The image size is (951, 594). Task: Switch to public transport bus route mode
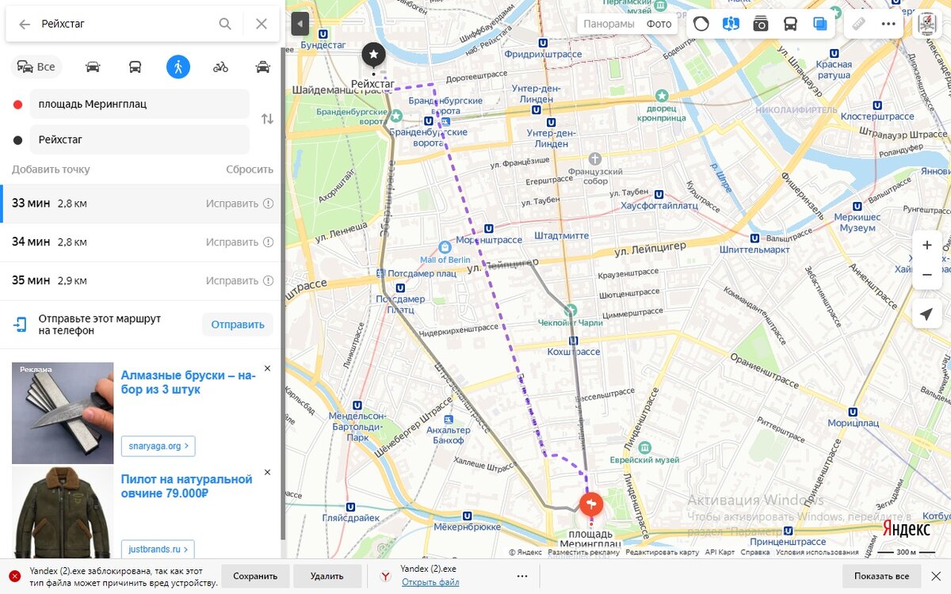tap(135, 67)
